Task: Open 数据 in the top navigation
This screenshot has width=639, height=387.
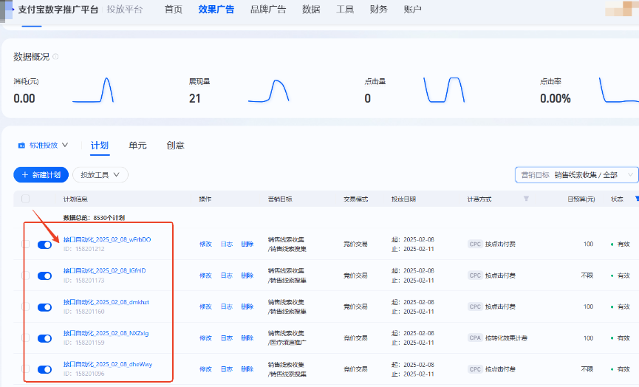Action: pyautogui.click(x=311, y=10)
